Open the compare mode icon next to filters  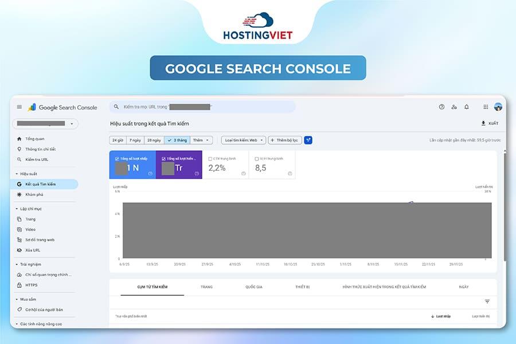coord(308,139)
